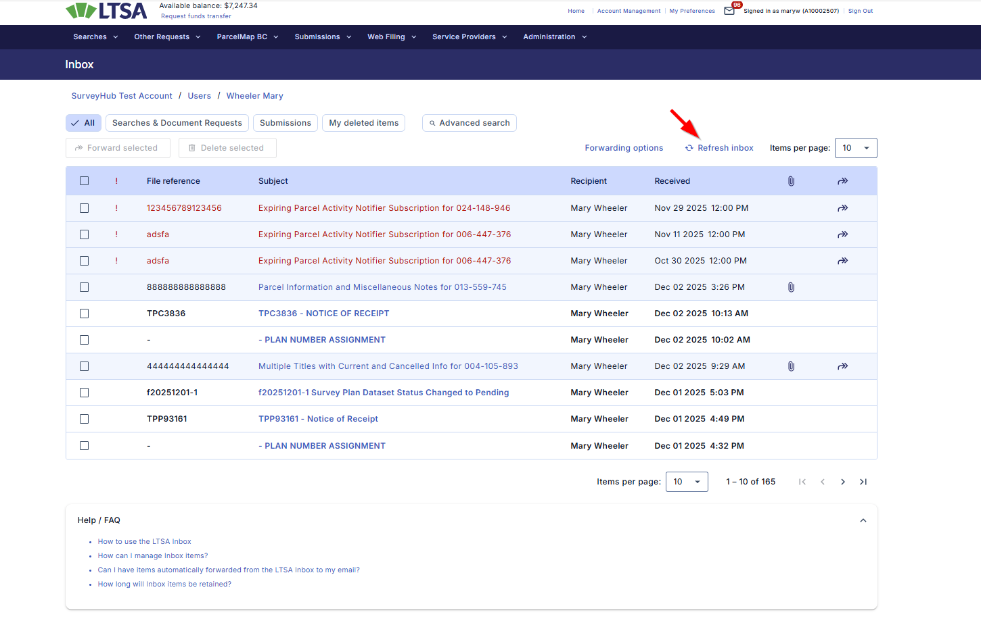Viewport: 981px width, 623px height.
Task: Click the paperclip icon in table header
Action: click(791, 181)
